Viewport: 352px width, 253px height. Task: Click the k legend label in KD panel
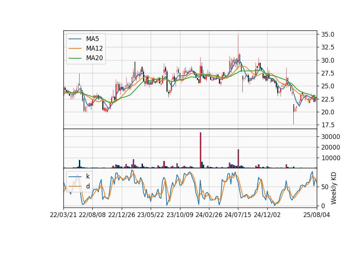point(88,176)
